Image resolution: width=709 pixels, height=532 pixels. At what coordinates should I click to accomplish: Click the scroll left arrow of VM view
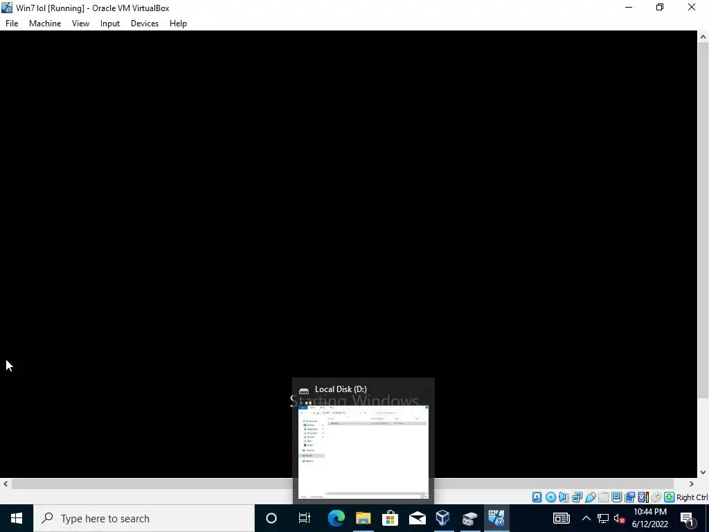pos(6,484)
